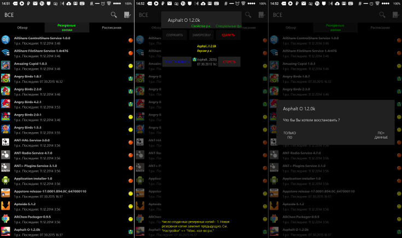Screen dimensions: 402x238
Task: Tap backup status badge of Angry Birds 1.8.7, left screen
Action: point(131,79)
